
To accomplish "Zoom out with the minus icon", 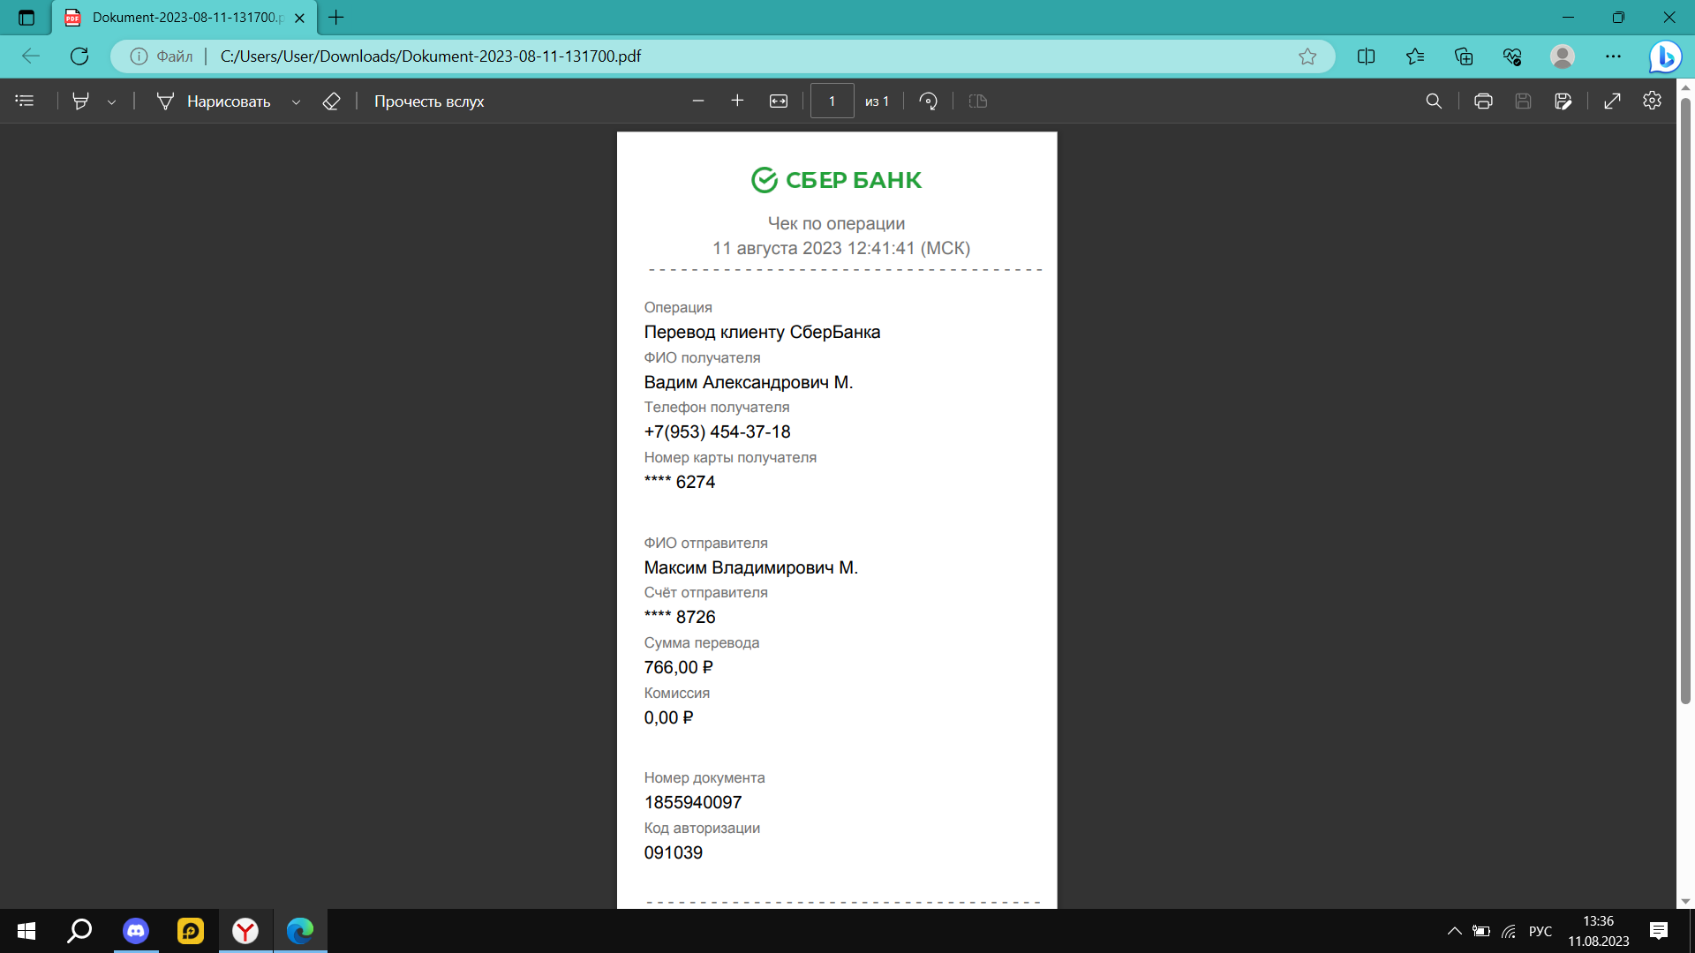I will [x=698, y=101].
